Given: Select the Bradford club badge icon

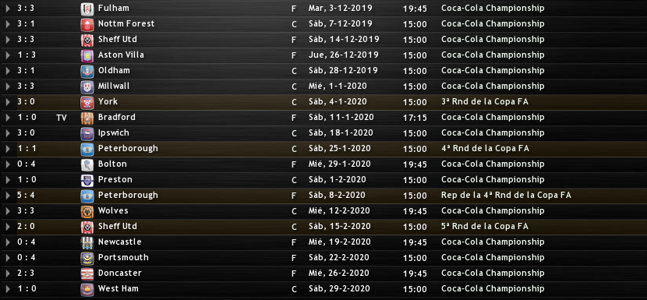Looking at the screenshot, I should (87, 118).
